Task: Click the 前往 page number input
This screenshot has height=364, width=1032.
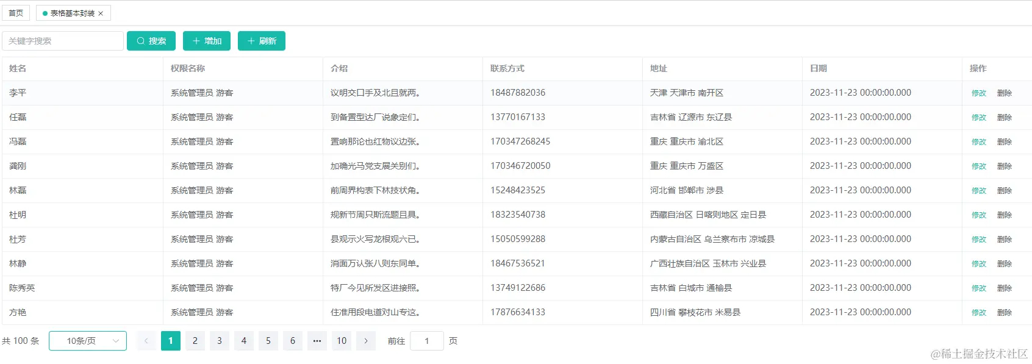Action: coord(427,341)
